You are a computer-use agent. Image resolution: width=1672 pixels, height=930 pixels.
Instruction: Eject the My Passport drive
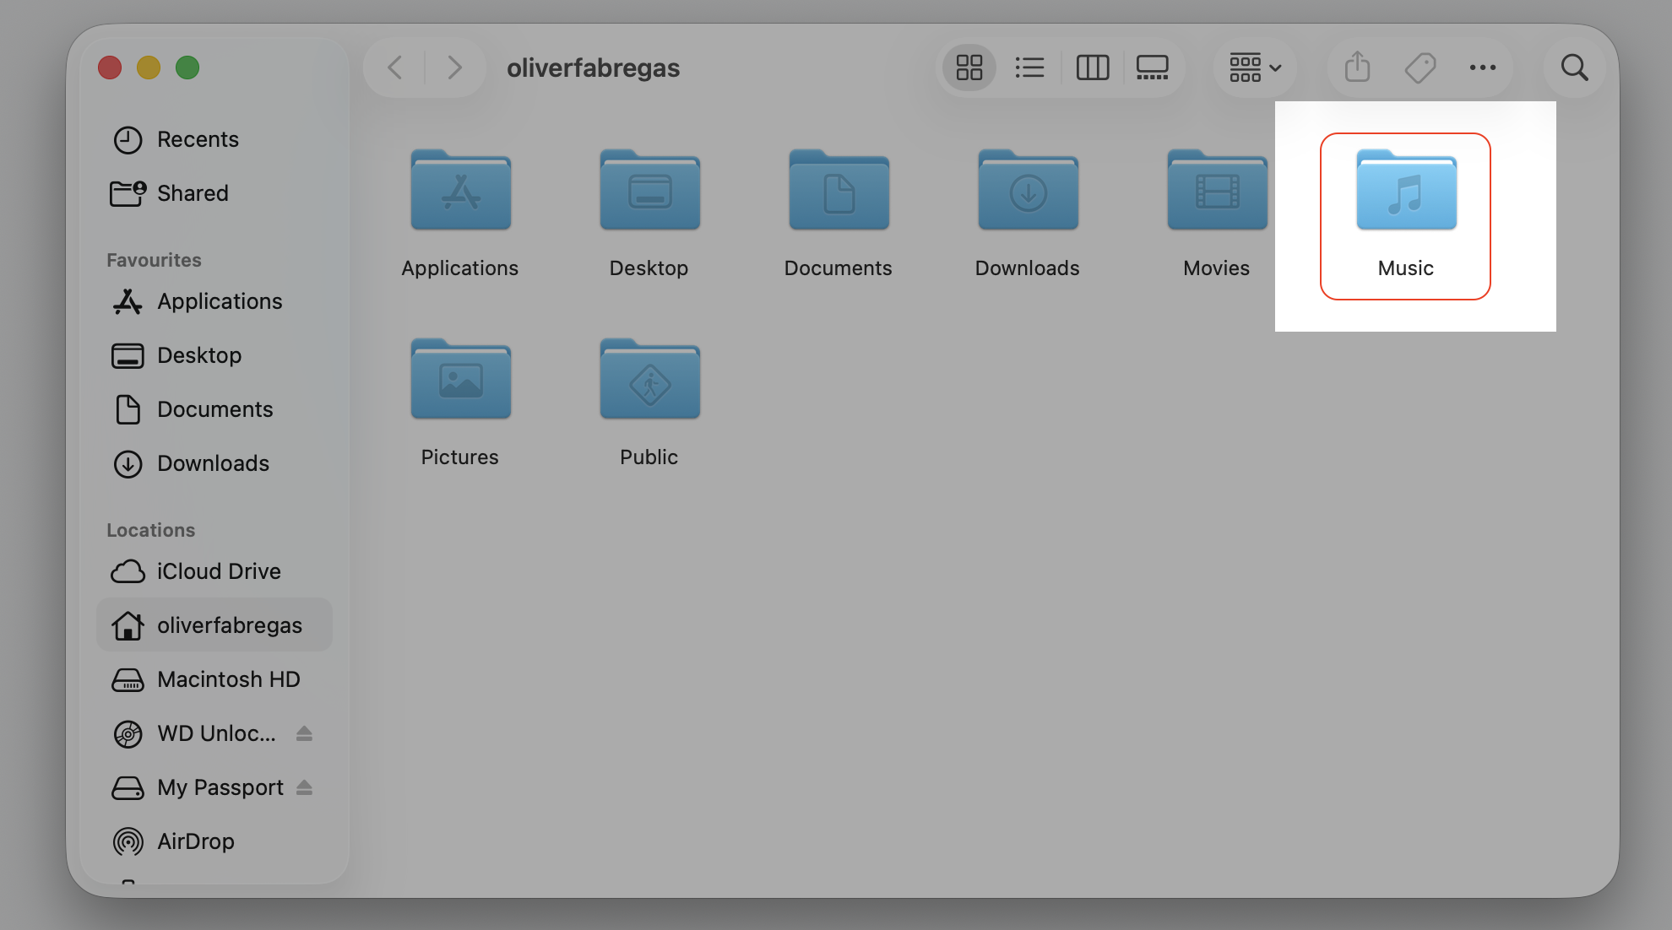305,787
